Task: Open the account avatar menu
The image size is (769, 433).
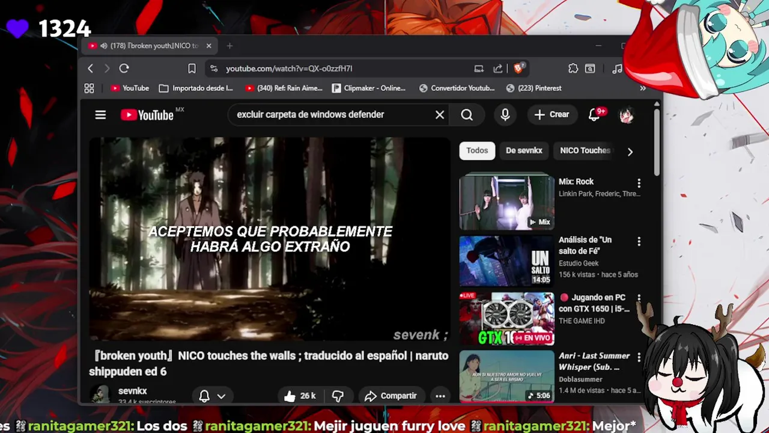Action: pos(627,114)
